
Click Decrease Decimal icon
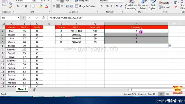coord(121,6)
